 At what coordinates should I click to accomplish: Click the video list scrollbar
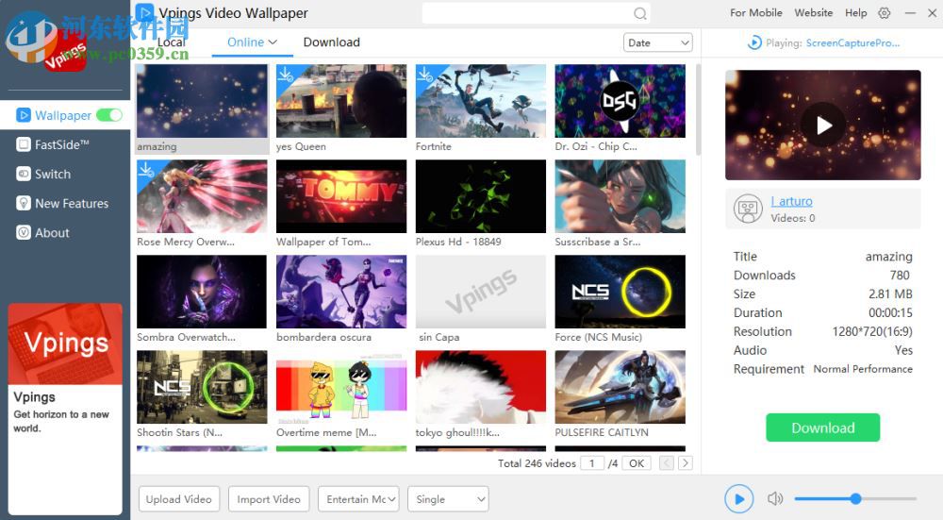pos(698,109)
